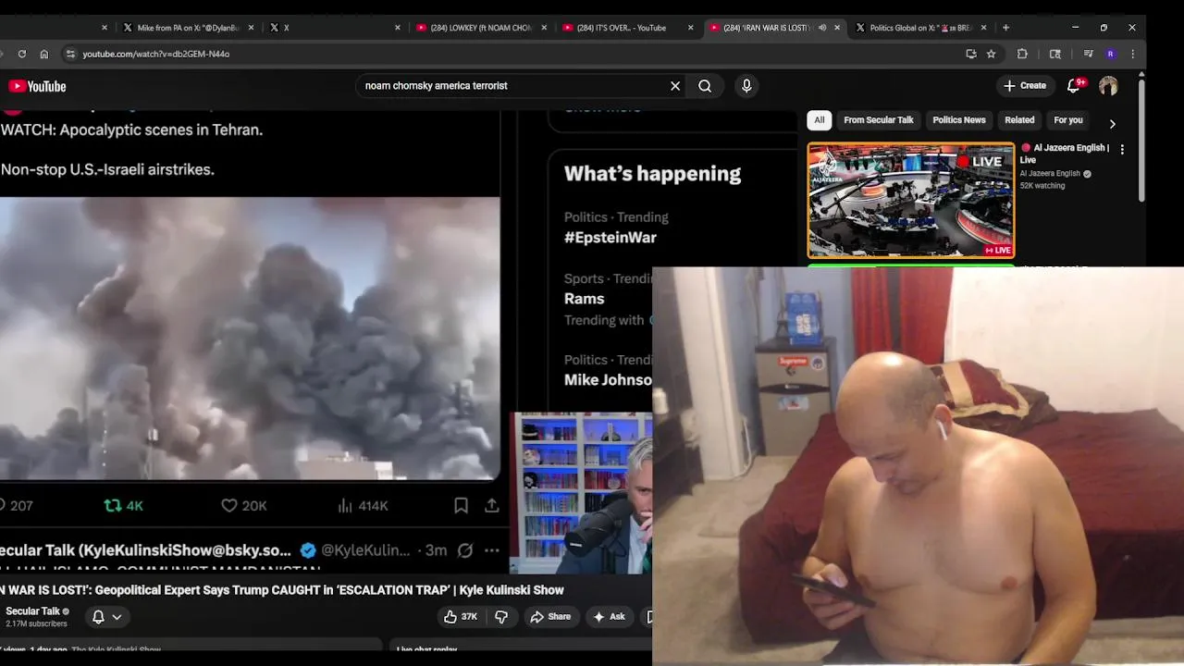Click the tweet share upload icon
Image resolution: width=1184 pixels, height=666 pixels.
(x=492, y=505)
